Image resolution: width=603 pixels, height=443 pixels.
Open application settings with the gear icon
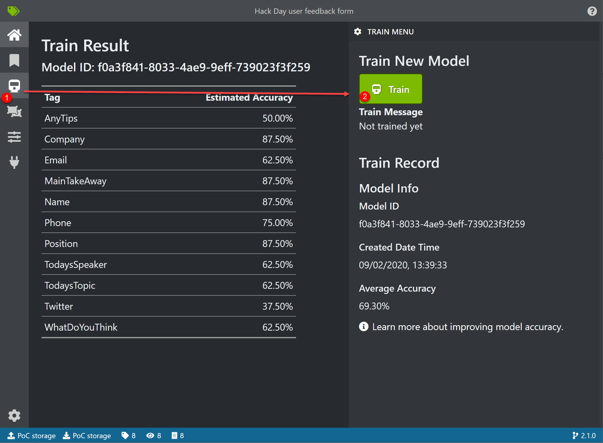pos(15,415)
